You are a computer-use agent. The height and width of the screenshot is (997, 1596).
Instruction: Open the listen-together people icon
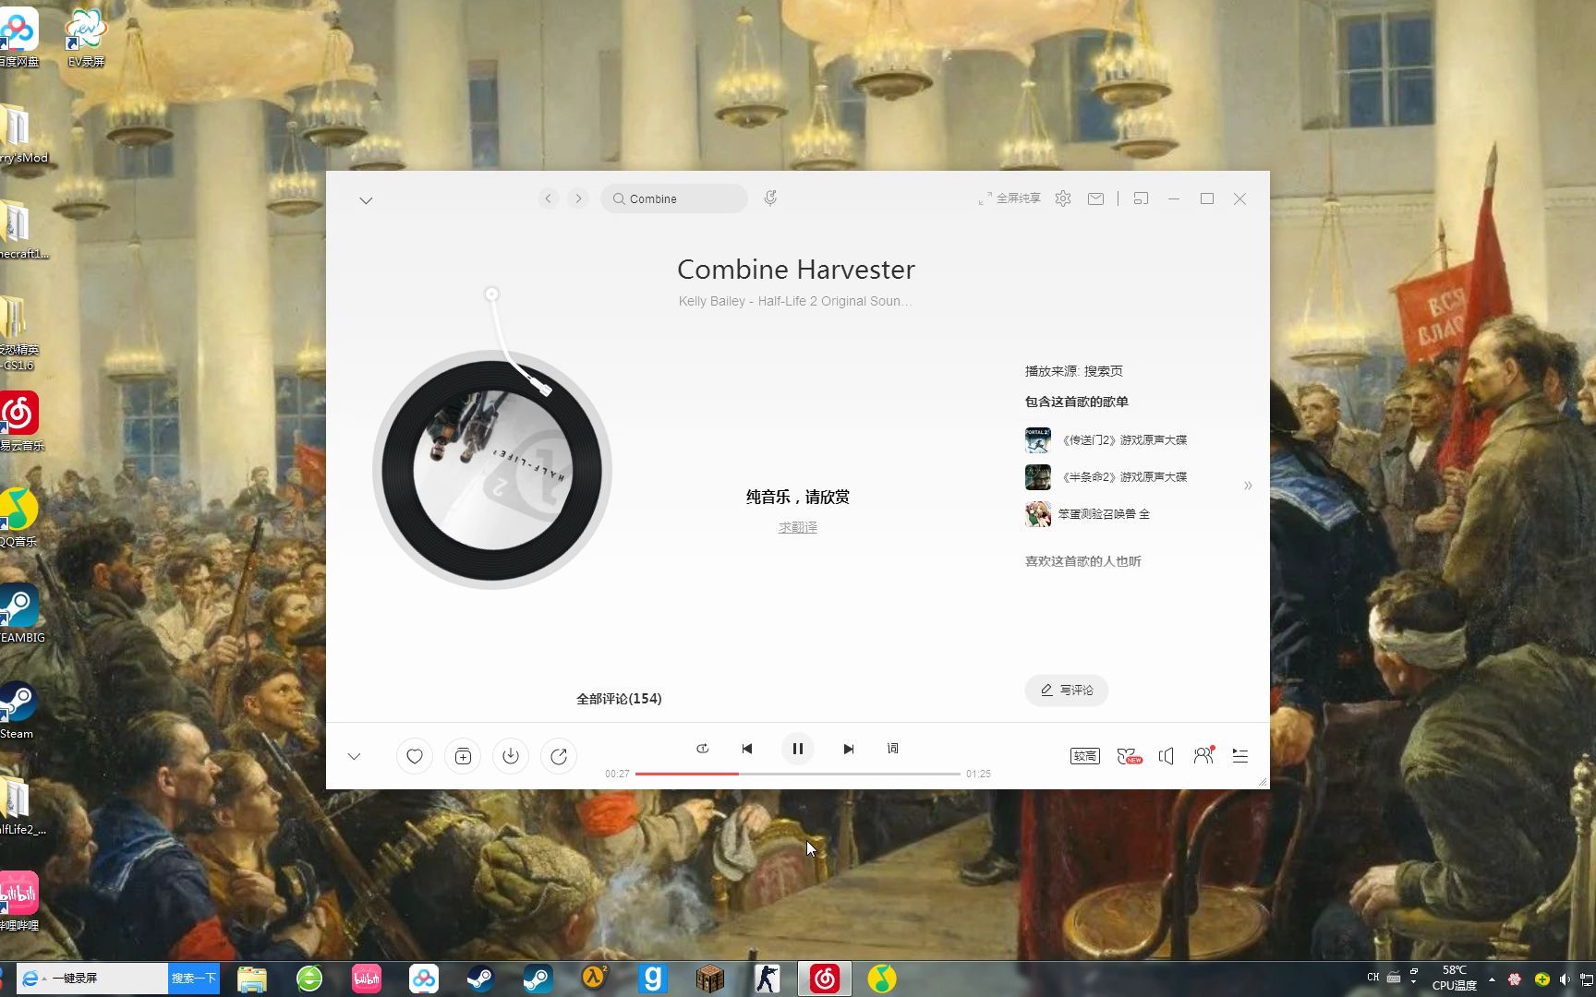(1203, 755)
